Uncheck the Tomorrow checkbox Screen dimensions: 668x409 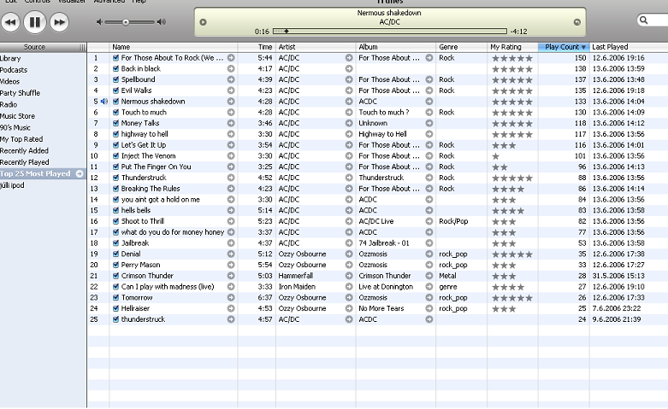(115, 297)
